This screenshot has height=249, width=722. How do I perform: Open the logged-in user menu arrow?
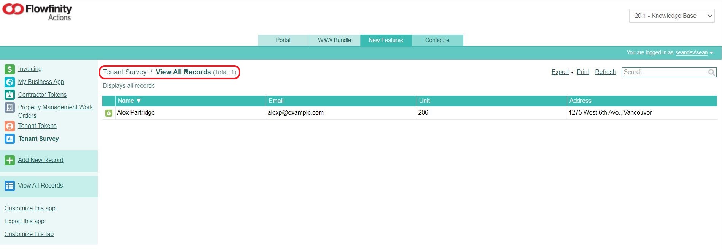point(711,53)
